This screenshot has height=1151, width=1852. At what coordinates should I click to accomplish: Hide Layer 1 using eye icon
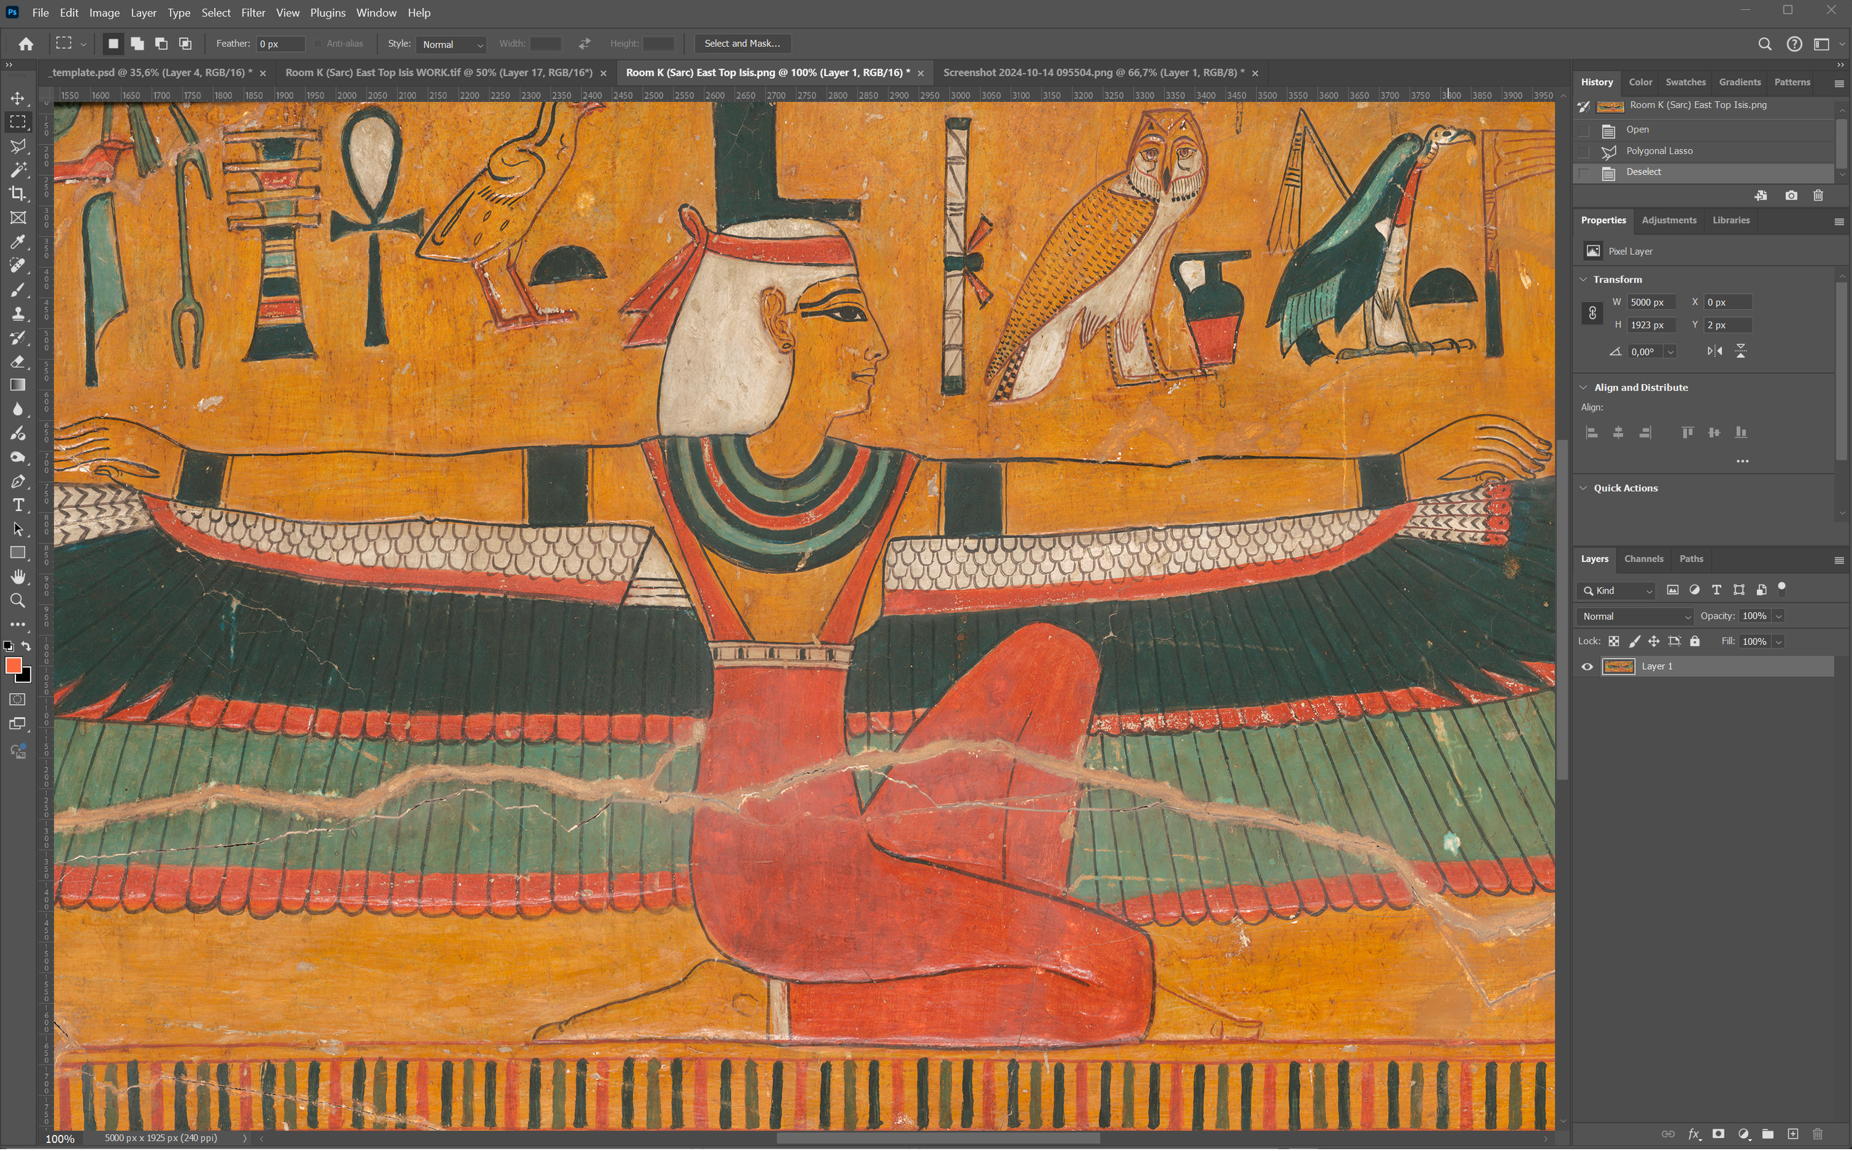pyautogui.click(x=1587, y=667)
